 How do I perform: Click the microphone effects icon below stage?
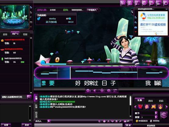[102, 91]
